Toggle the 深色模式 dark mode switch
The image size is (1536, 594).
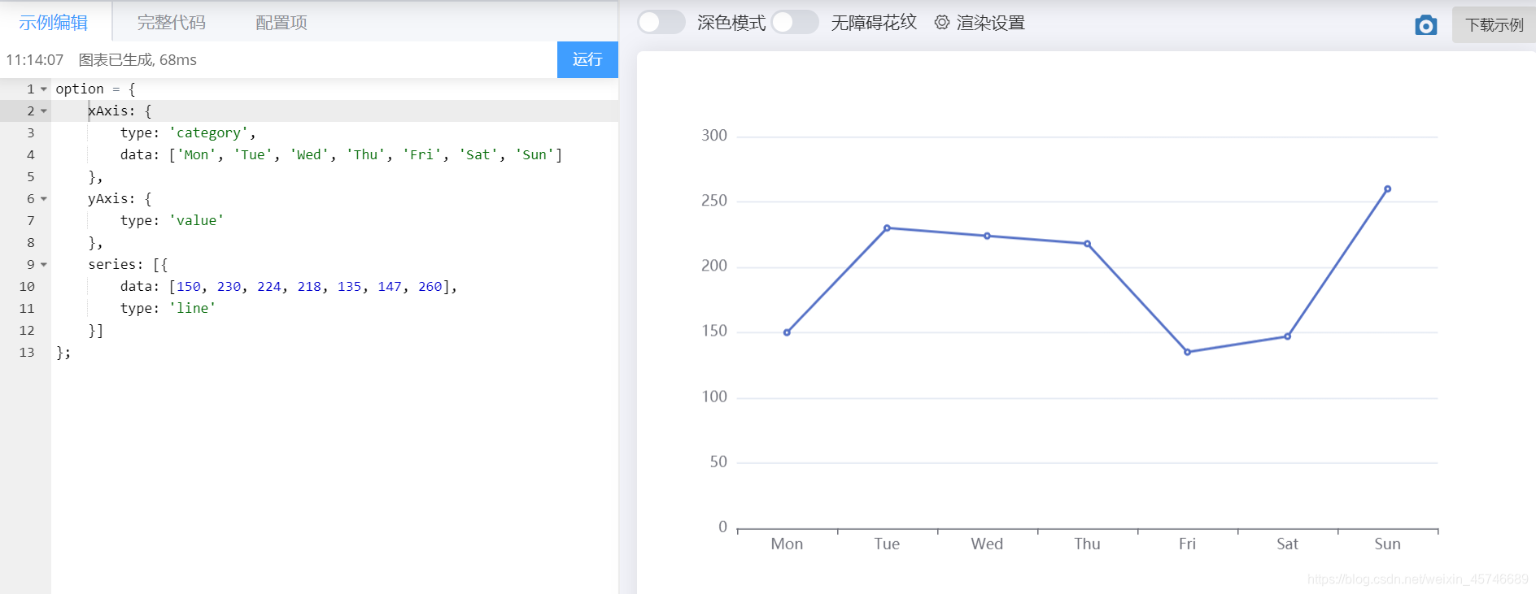(x=661, y=22)
